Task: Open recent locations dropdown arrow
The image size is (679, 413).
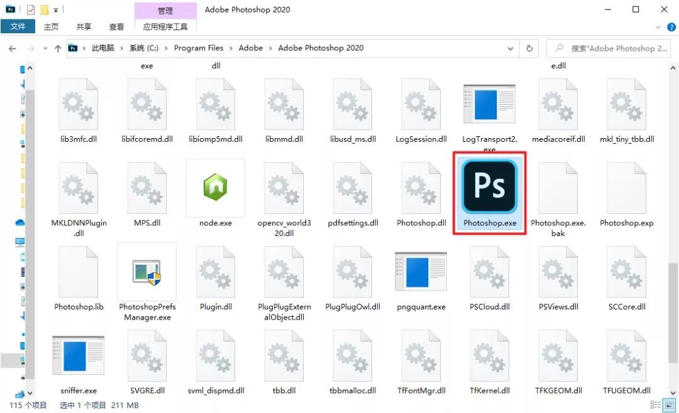Action: coord(45,48)
